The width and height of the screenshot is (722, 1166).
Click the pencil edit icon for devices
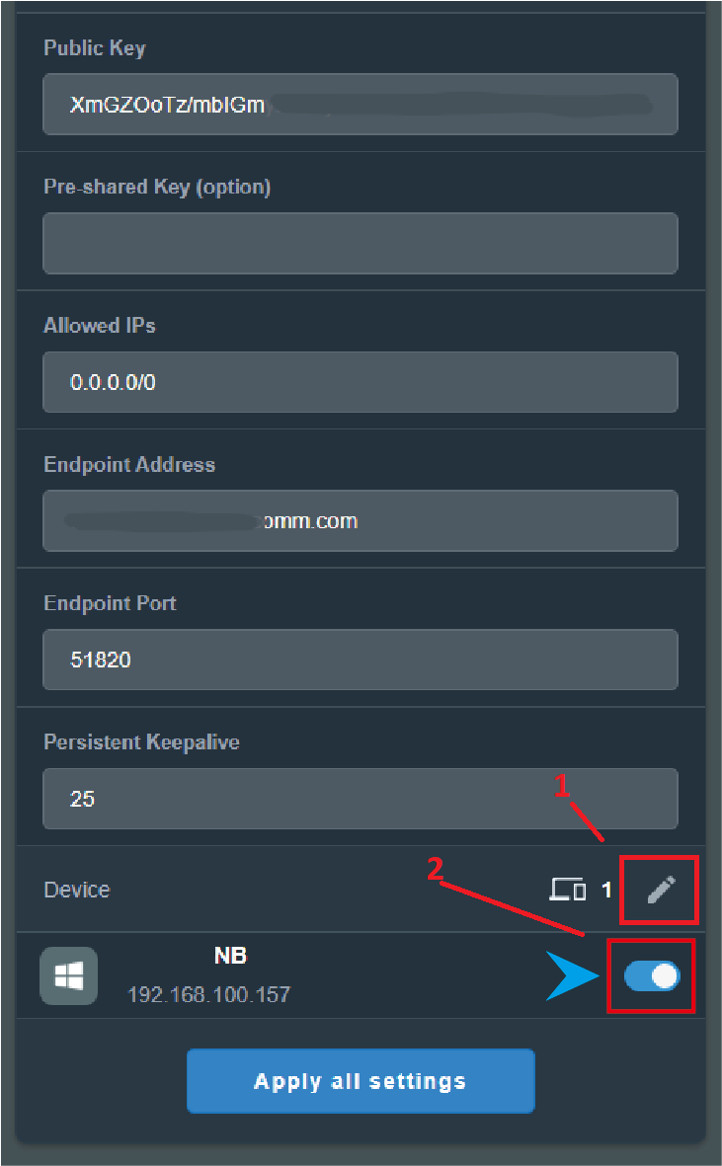click(x=660, y=890)
